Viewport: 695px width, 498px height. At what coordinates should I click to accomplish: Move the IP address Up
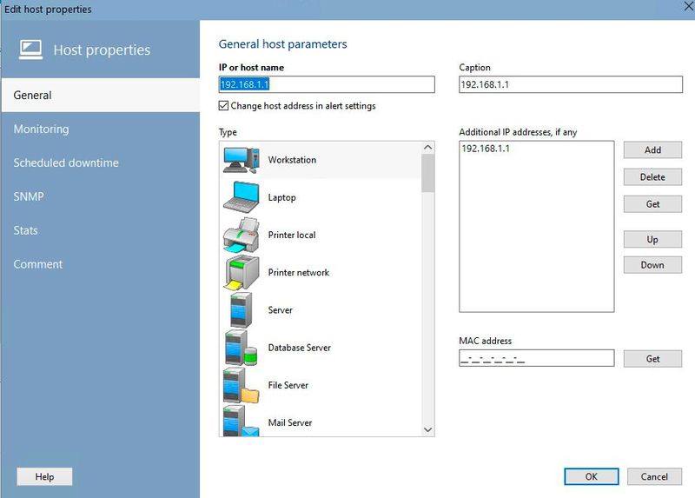coord(652,239)
